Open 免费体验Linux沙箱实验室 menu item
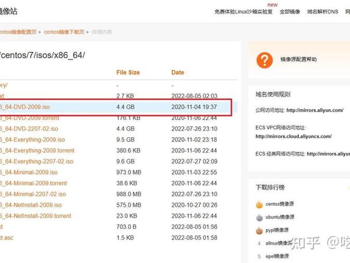Viewport: 350px width, 263px height. (244, 12)
